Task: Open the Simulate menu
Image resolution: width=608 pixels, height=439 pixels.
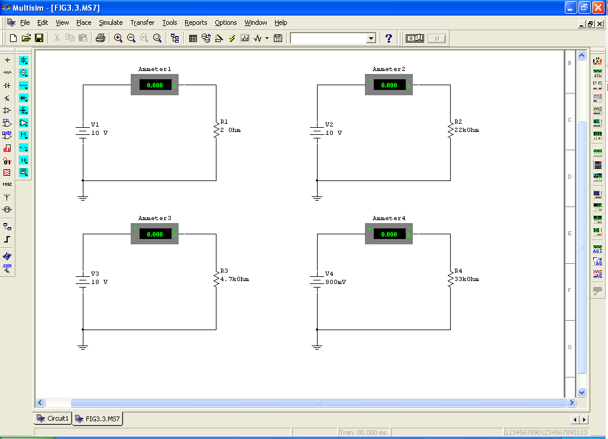Action: coord(111,22)
